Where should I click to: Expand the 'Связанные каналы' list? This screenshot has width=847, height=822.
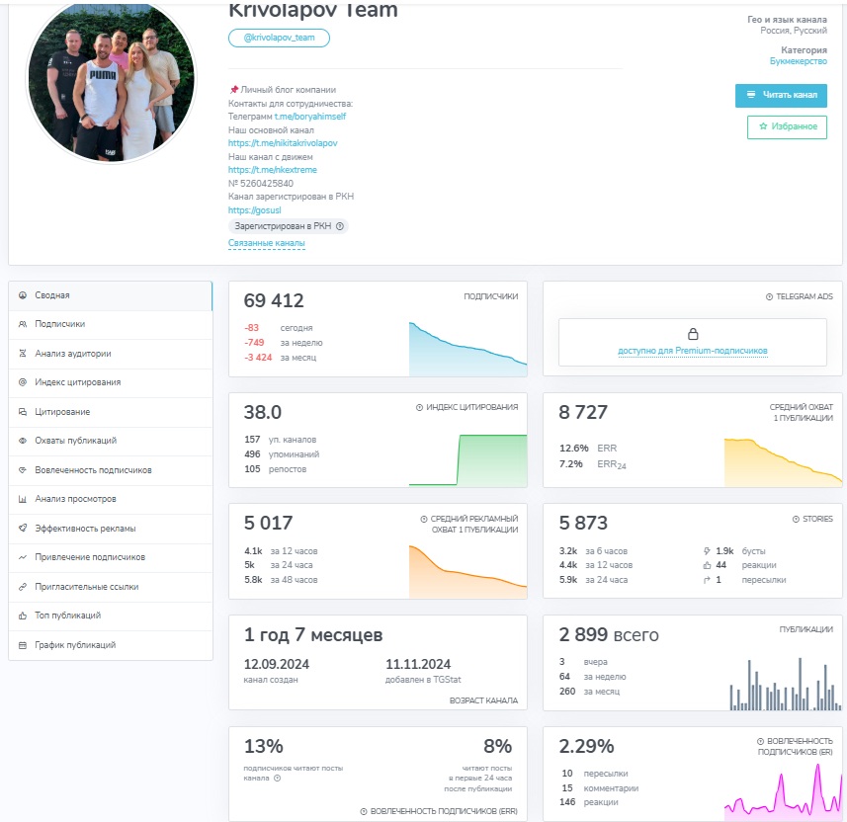click(266, 243)
